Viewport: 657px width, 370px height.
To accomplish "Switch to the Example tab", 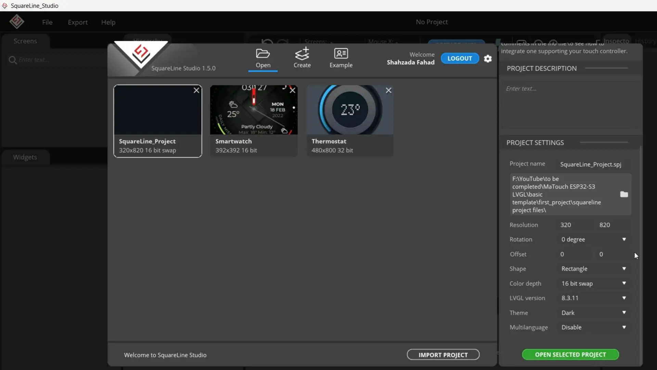I will tap(341, 58).
